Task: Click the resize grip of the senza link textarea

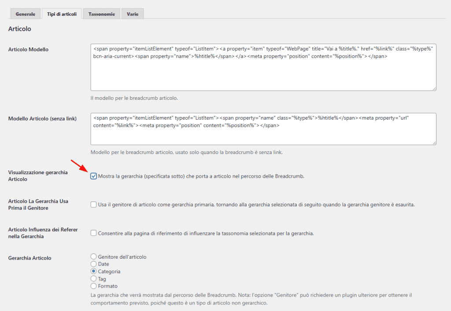Action: (434, 143)
